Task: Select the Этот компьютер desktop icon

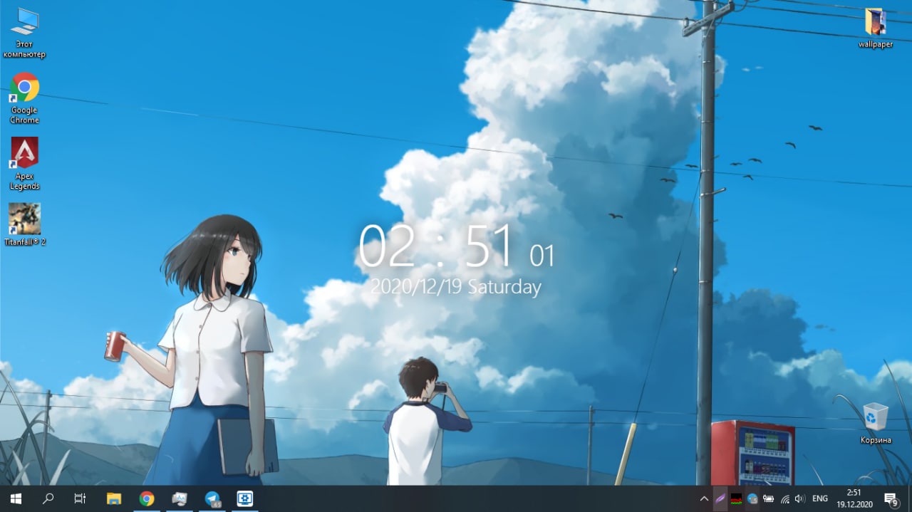Action: pyautogui.click(x=24, y=33)
